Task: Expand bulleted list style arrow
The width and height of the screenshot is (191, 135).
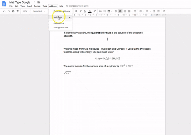Action: tap(151, 11)
